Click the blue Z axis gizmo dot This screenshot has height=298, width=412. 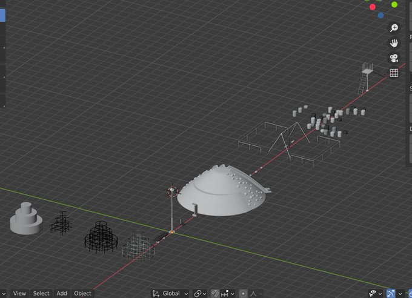point(380,16)
